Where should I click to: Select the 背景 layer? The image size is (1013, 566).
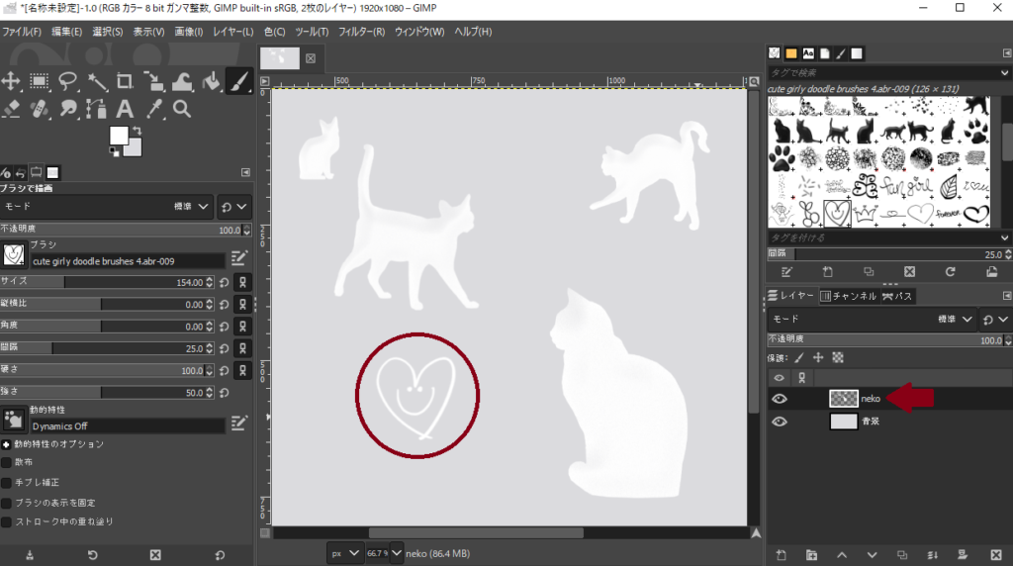pyautogui.click(x=871, y=421)
